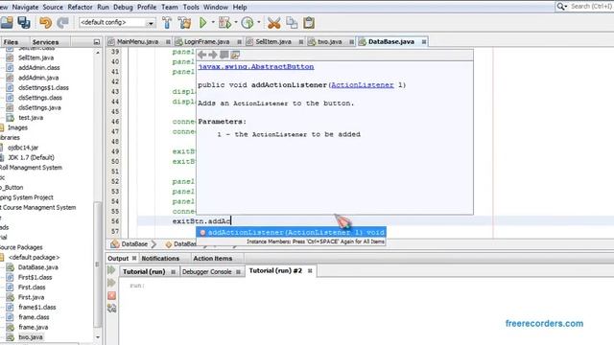Run the project with green arrow
The width and height of the screenshot is (614, 345).
coord(202,23)
